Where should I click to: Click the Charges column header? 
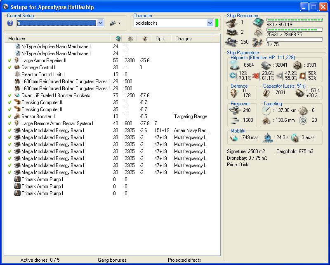pos(191,39)
